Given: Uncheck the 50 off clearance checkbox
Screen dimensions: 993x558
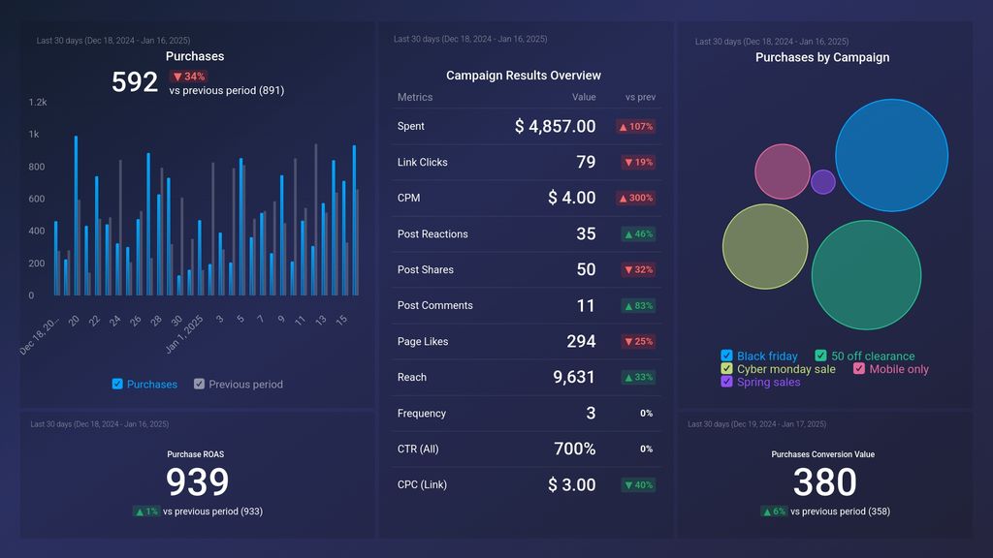Looking at the screenshot, I should coord(820,356).
